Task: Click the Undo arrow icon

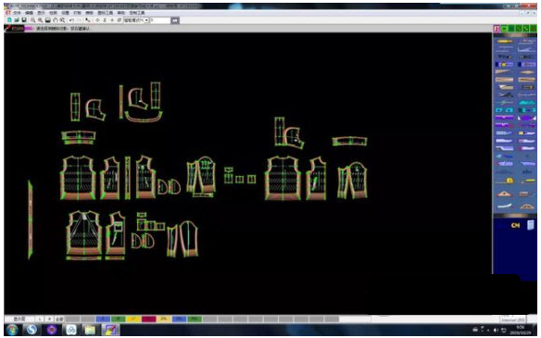Action: [71, 20]
